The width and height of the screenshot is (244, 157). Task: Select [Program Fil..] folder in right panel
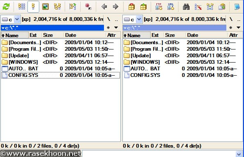183,49
